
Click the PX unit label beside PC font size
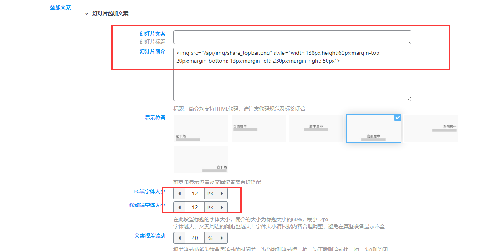tap(210, 194)
